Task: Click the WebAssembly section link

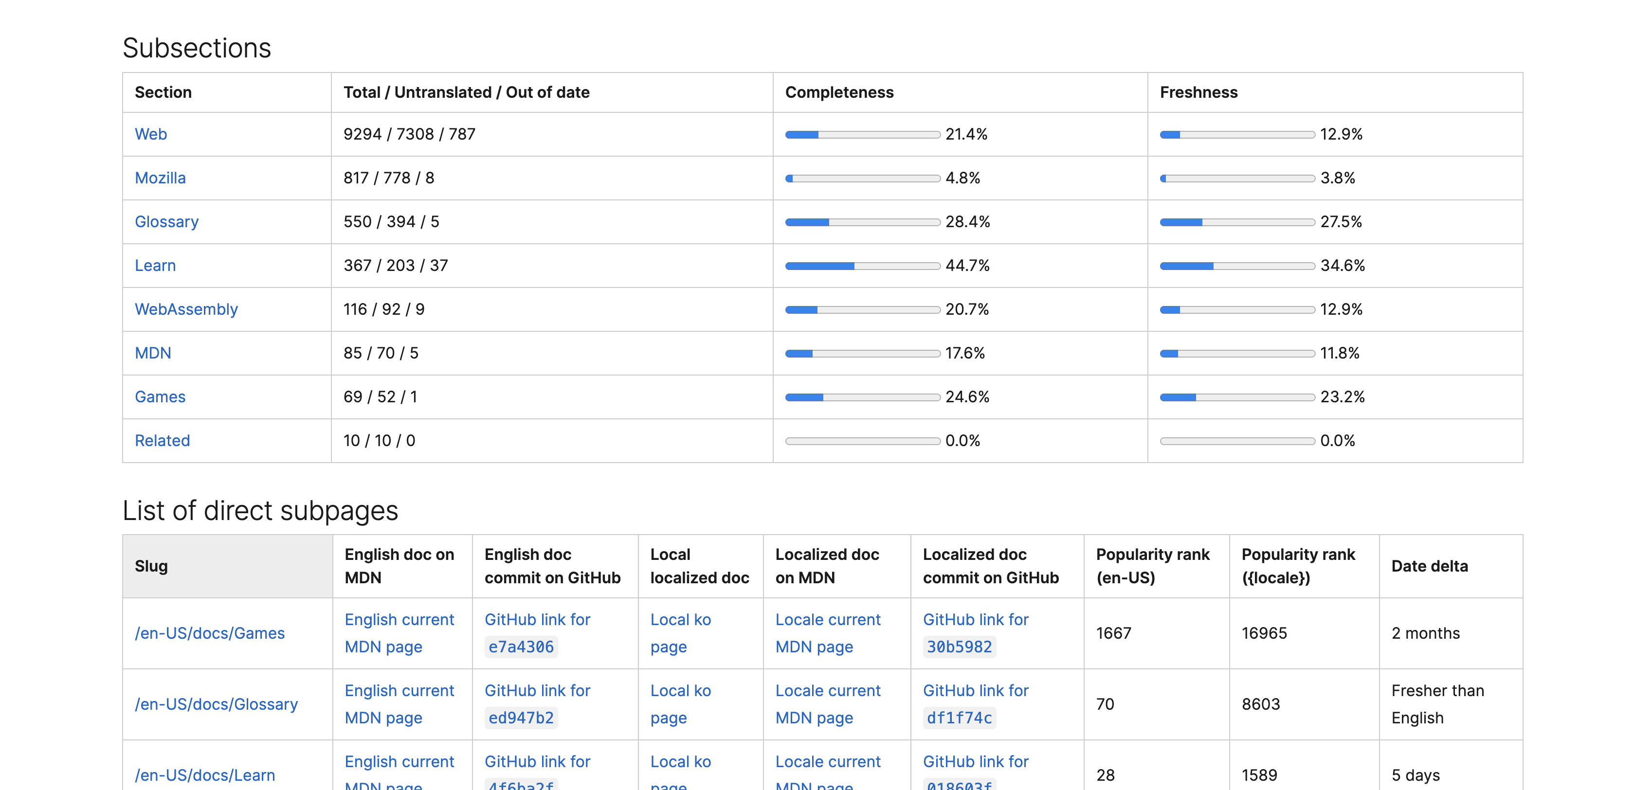Action: pyautogui.click(x=186, y=309)
